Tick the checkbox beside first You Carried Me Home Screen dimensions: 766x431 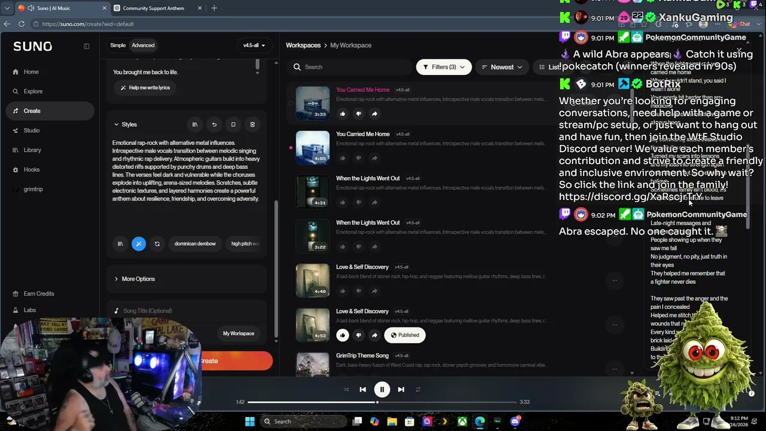291,103
